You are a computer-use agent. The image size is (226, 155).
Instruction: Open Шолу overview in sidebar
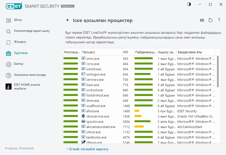[18, 20]
